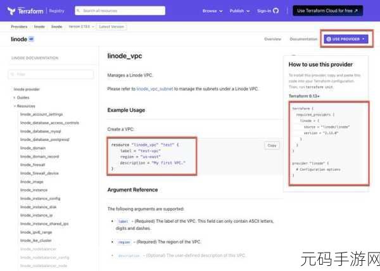380x271 pixels.
Task: Click the label argument code tag
Action: tap(123, 221)
